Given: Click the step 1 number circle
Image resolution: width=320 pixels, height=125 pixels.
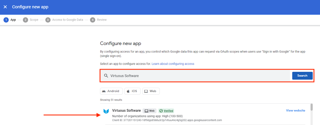Looking at the screenshot, I should [6, 20].
